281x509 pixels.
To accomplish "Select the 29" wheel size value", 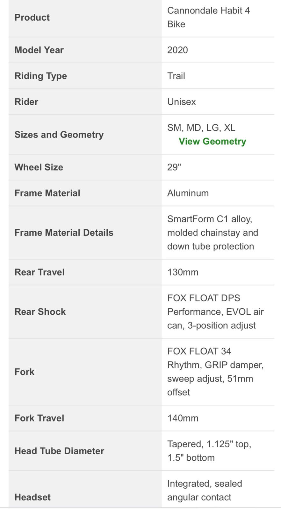I will [174, 167].
